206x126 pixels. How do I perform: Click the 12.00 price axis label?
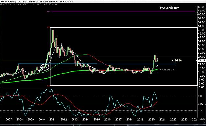tap(202, 76)
